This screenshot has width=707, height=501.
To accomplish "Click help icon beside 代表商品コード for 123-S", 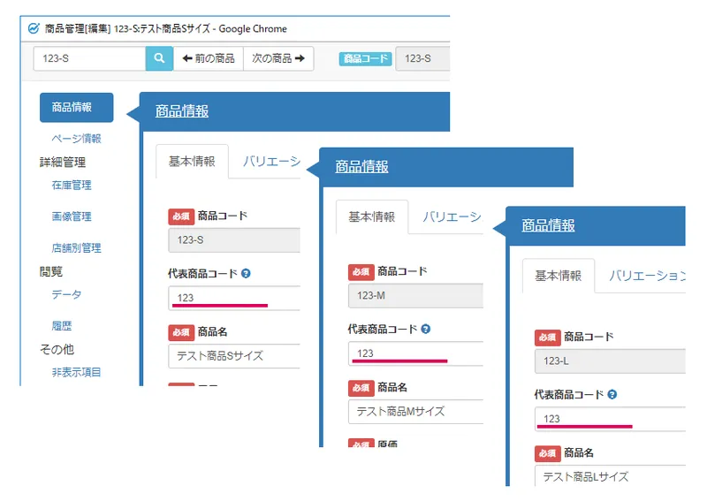I will (x=246, y=273).
